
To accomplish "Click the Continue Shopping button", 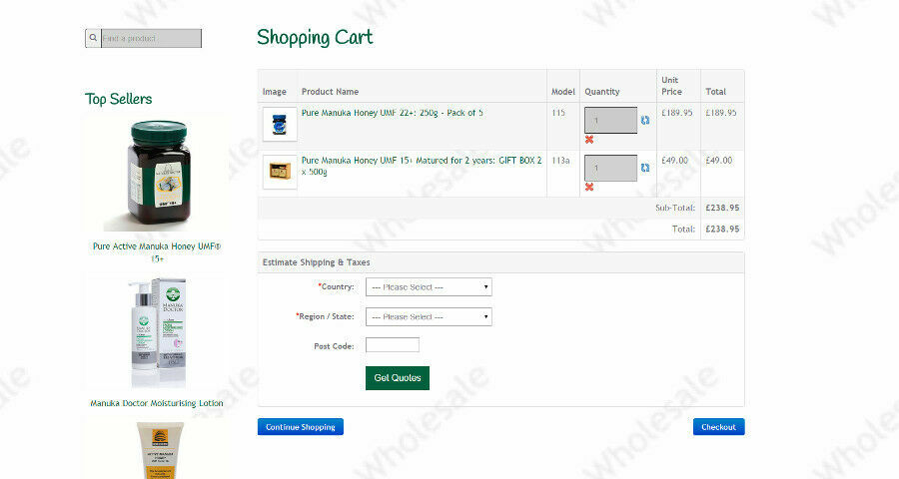I will (x=301, y=427).
